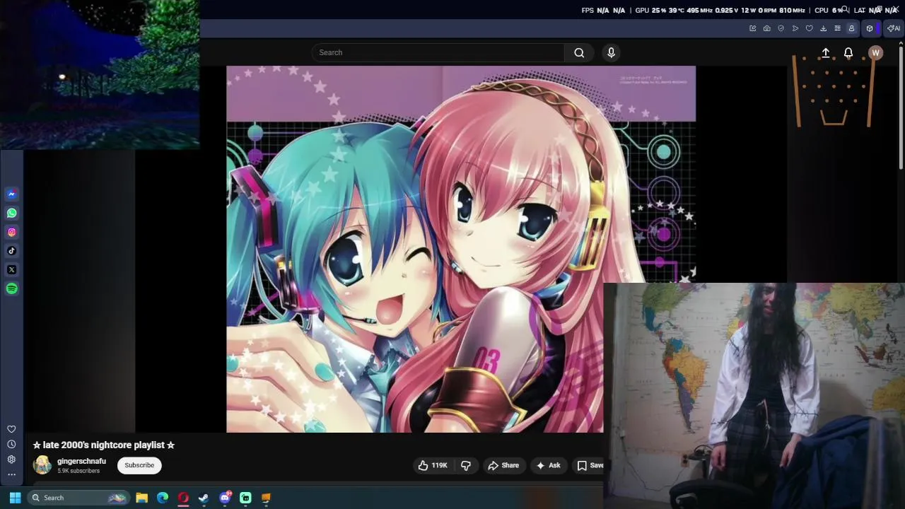
Task: Open sidebar settings gear icon
Action: pyautogui.click(x=11, y=460)
